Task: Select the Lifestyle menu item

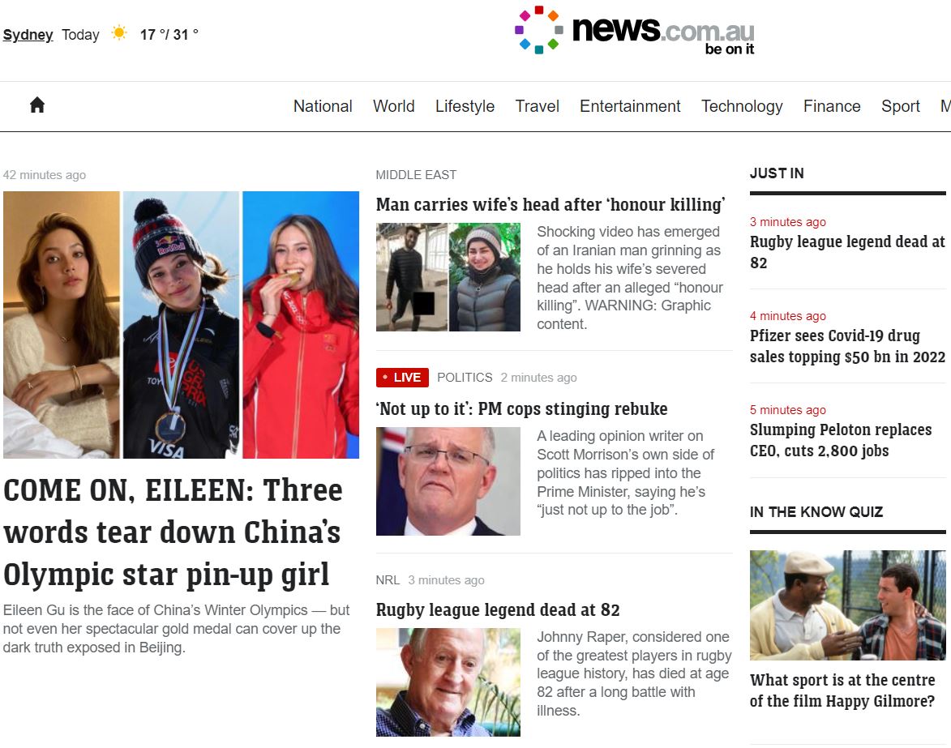Action: pos(465,106)
